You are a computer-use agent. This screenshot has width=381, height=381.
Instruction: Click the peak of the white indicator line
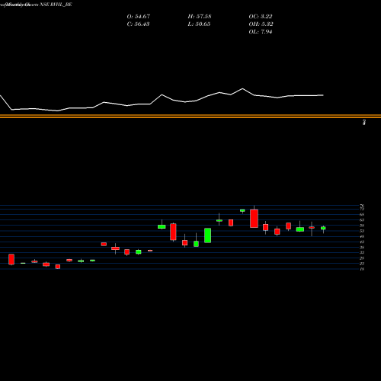242,88
